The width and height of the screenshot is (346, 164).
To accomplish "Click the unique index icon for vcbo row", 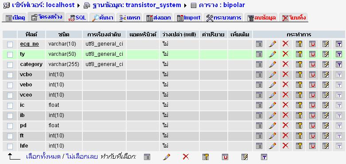I will pos(312,74).
